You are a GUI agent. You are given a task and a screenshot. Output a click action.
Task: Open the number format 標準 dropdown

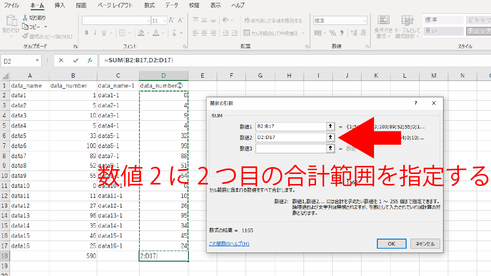pyautogui.click(x=364, y=21)
